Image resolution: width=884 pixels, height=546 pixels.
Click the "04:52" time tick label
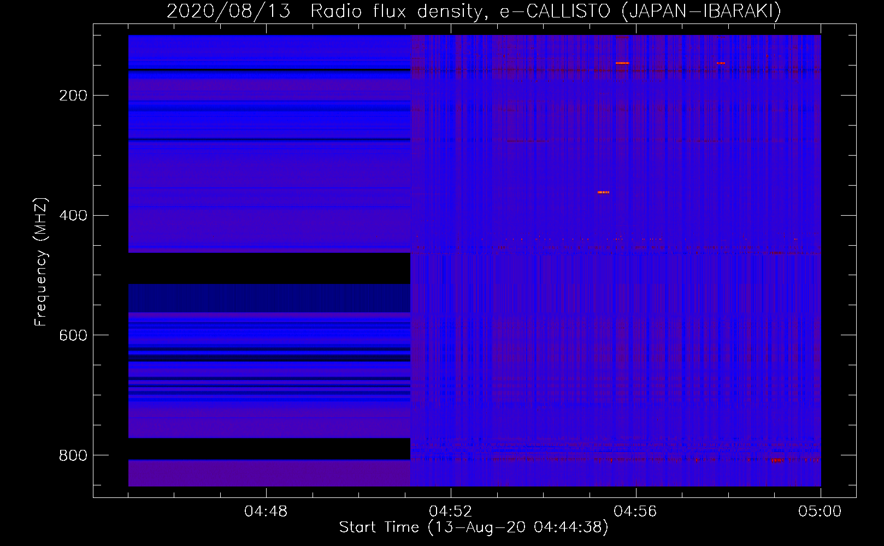pyautogui.click(x=450, y=512)
